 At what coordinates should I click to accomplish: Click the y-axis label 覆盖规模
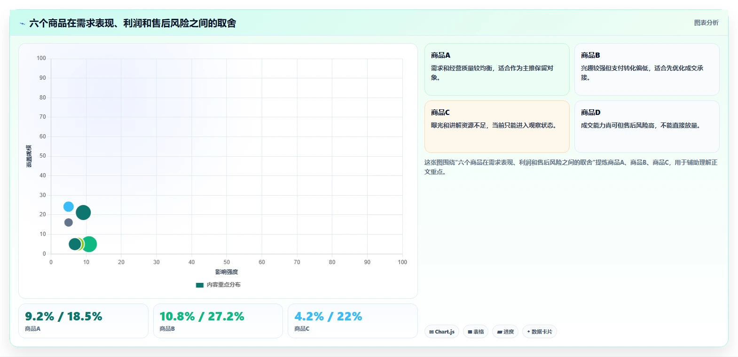pos(29,156)
